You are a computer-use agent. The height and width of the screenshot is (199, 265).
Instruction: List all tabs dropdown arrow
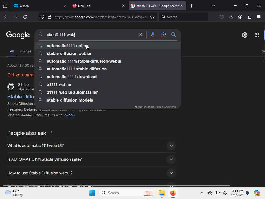(214, 6)
